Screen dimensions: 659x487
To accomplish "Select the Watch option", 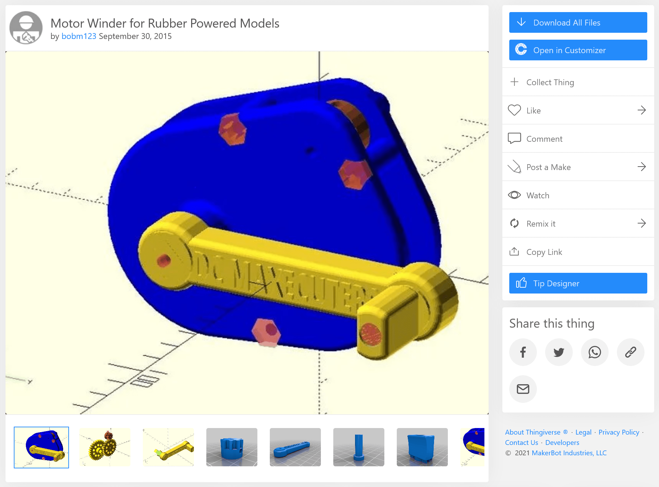I will [x=578, y=195].
